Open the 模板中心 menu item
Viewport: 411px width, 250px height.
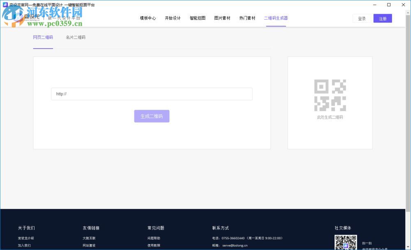click(x=148, y=18)
